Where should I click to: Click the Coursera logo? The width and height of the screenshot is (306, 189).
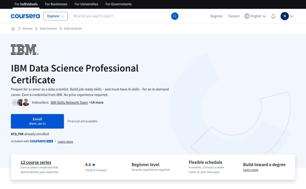25,16
